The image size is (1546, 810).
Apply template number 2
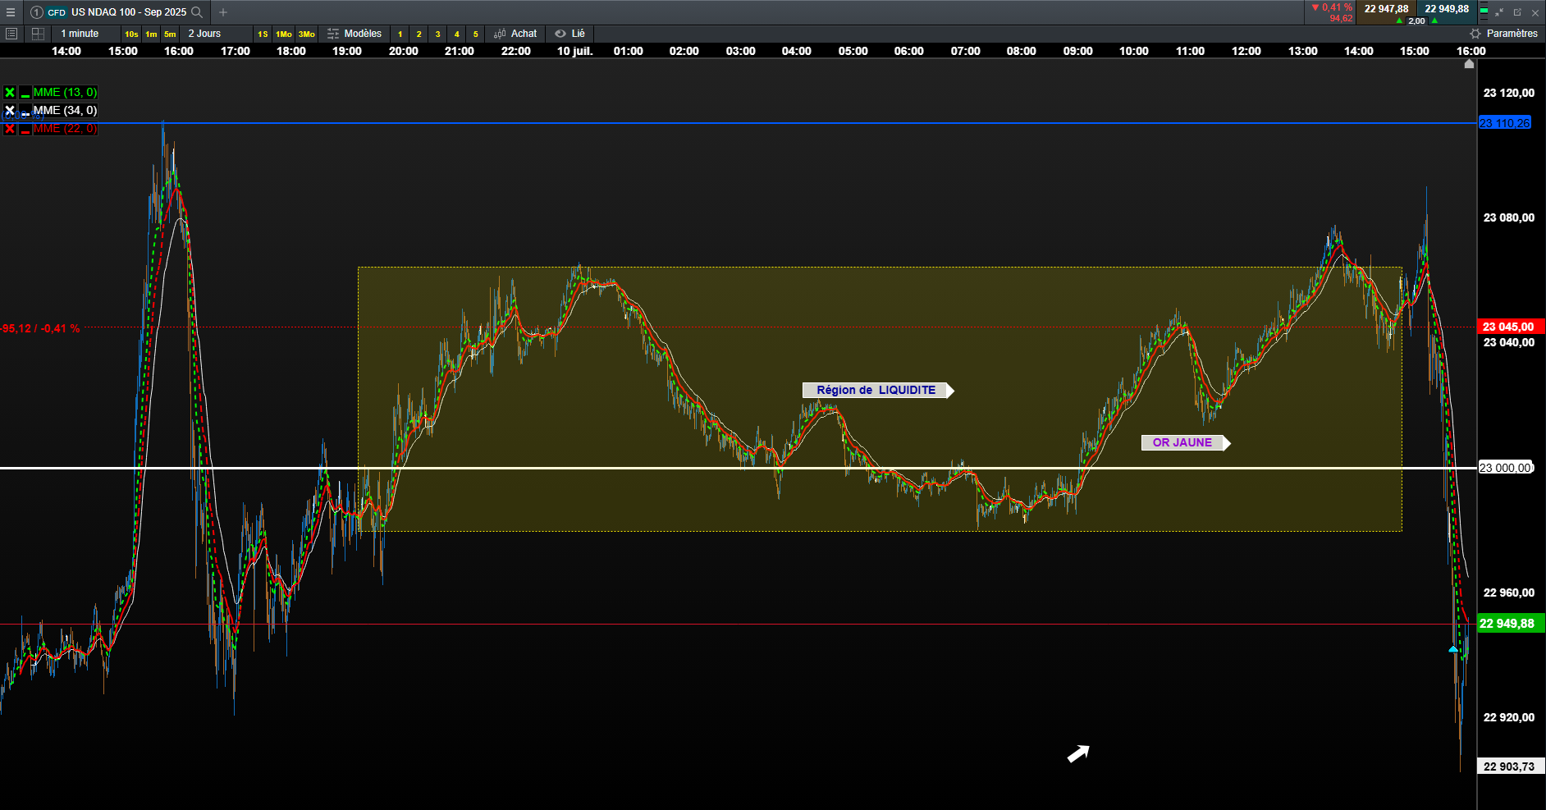click(419, 34)
